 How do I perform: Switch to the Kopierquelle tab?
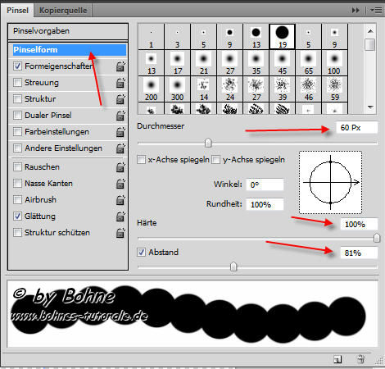pos(63,11)
